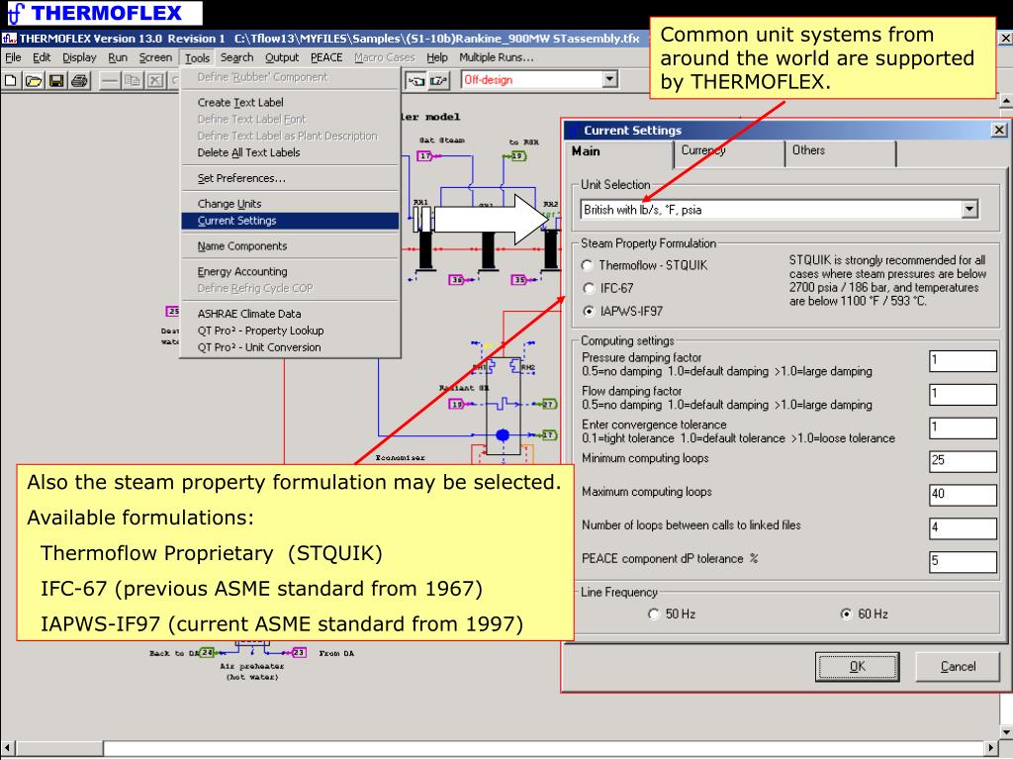Click the Flow damping factor field
The height and width of the screenshot is (760, 1013).
coord(963,394)
